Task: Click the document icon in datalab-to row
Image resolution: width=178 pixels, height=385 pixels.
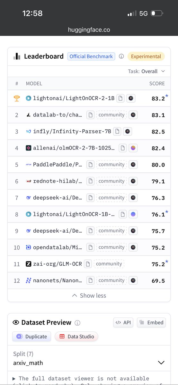Action: tap(91, 115)
